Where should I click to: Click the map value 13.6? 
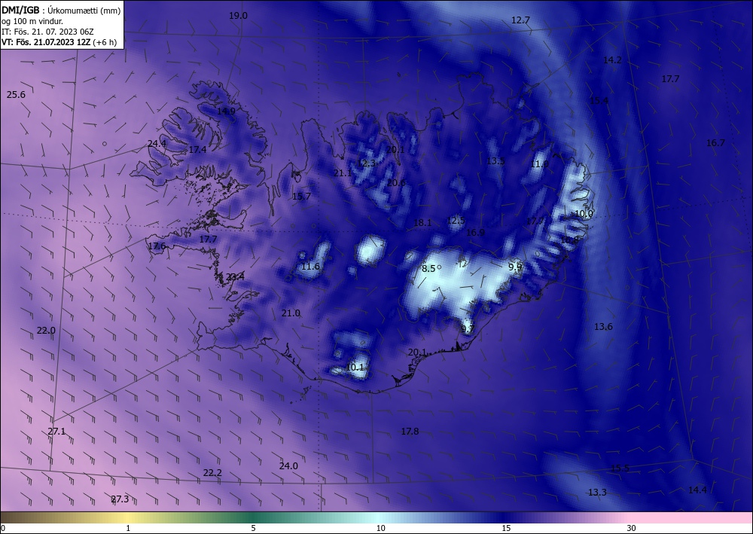[603, 327]
